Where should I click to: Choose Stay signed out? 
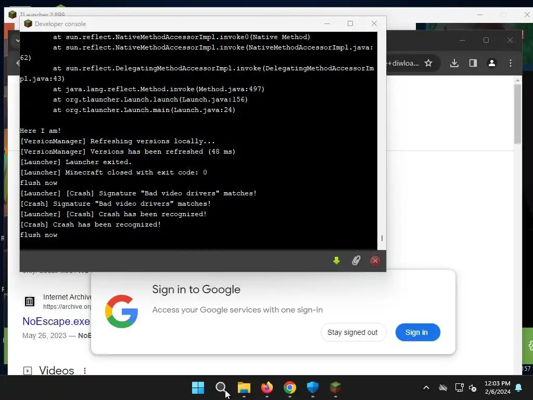[x=353, y=332]
